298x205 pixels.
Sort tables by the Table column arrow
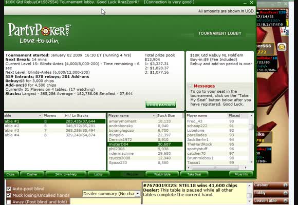(40, 115)
